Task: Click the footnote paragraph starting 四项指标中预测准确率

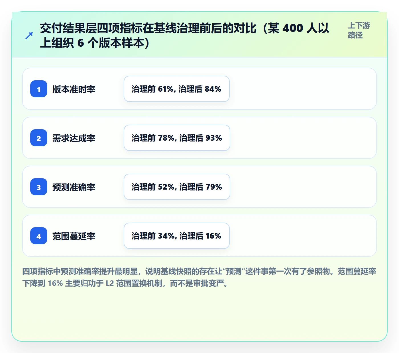Action: (199, 277)
